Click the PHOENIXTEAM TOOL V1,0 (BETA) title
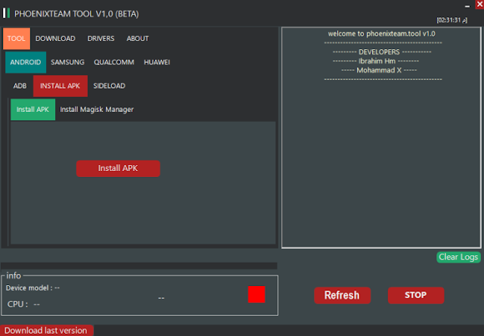This screenshot has height=336, width=484. 76,14
